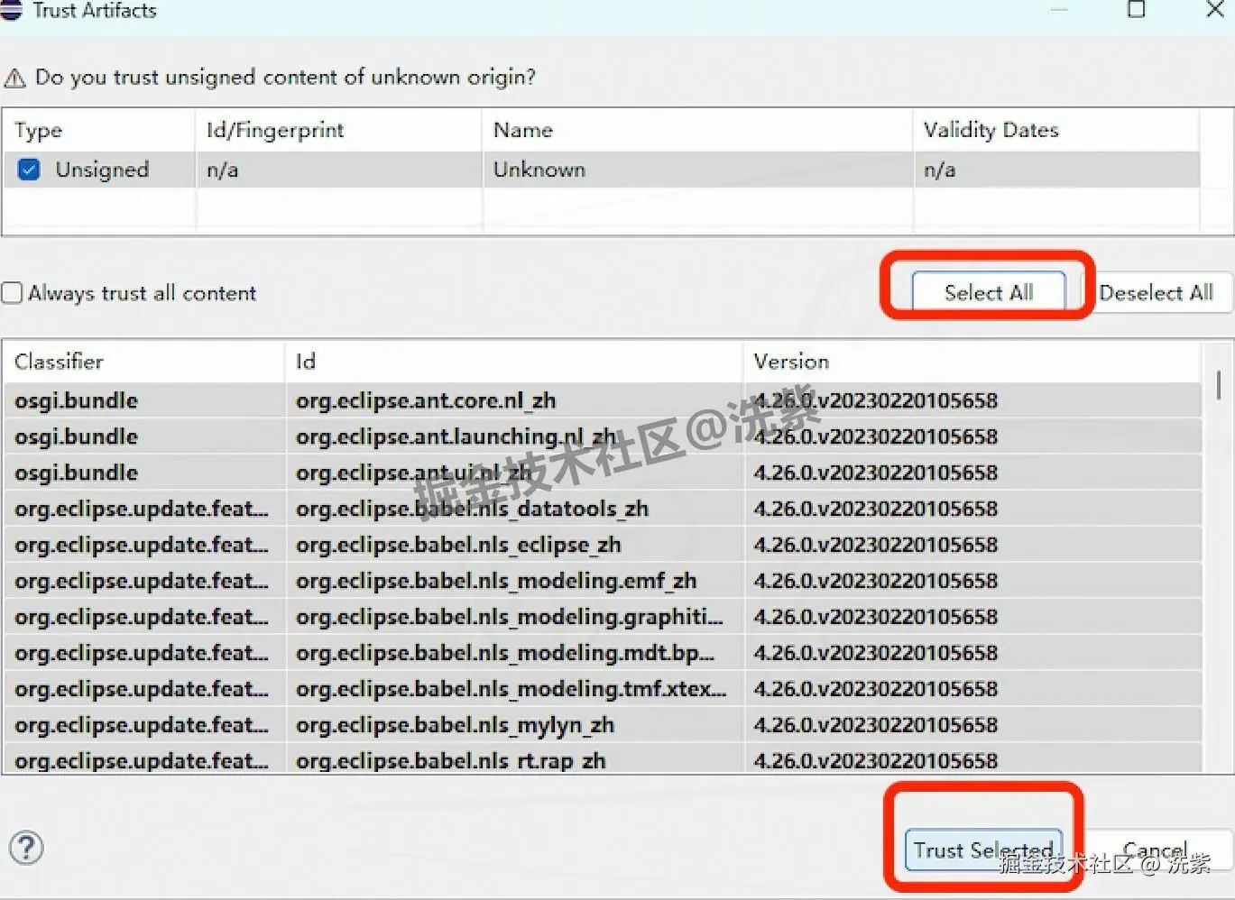
Task: Select row org.eclipse.babel.nls_datatools_zh
Action: point(602,509)
